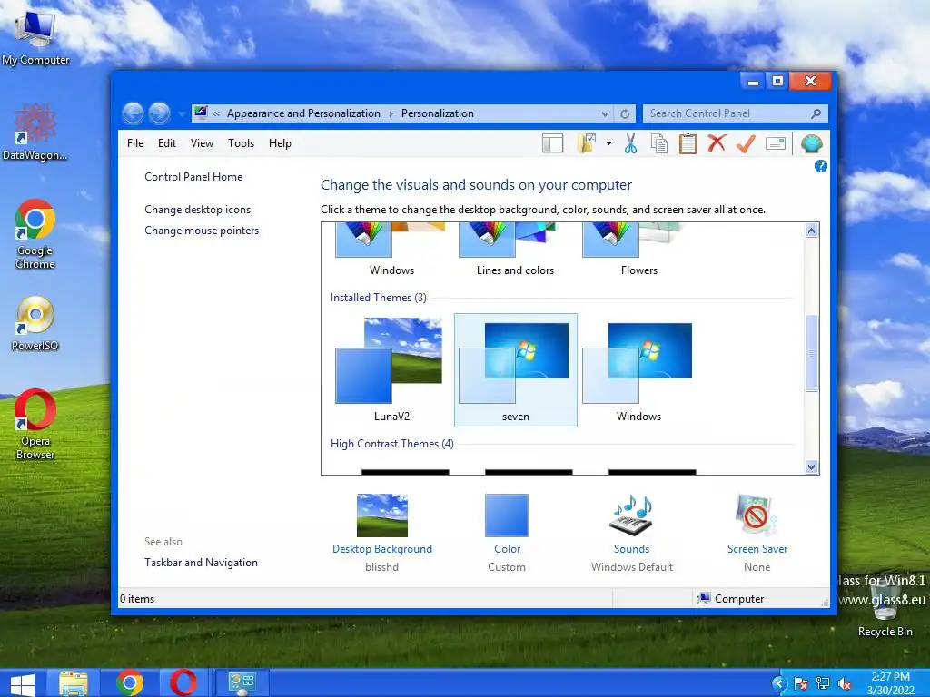The image size is (930, 697).
Task: Open Opera from the taskbar
Action: [x=183, y=683]
